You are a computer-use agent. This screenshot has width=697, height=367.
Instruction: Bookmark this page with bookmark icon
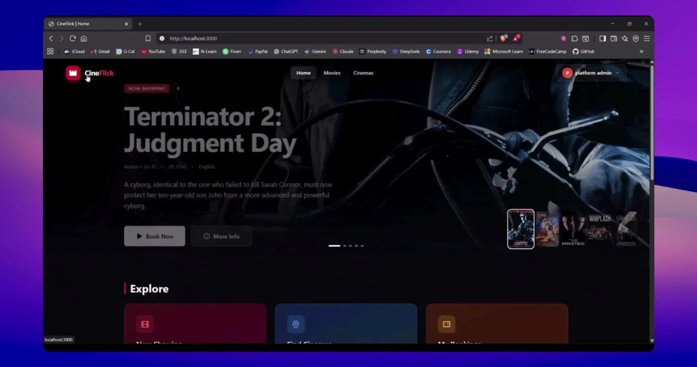pos(148,38)
